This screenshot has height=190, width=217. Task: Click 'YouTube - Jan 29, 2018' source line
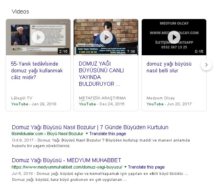(34, 104)
